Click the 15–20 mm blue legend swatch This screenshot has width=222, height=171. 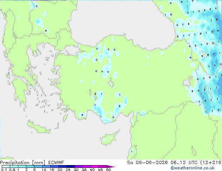pyautogui.click(x=55, y=166)
